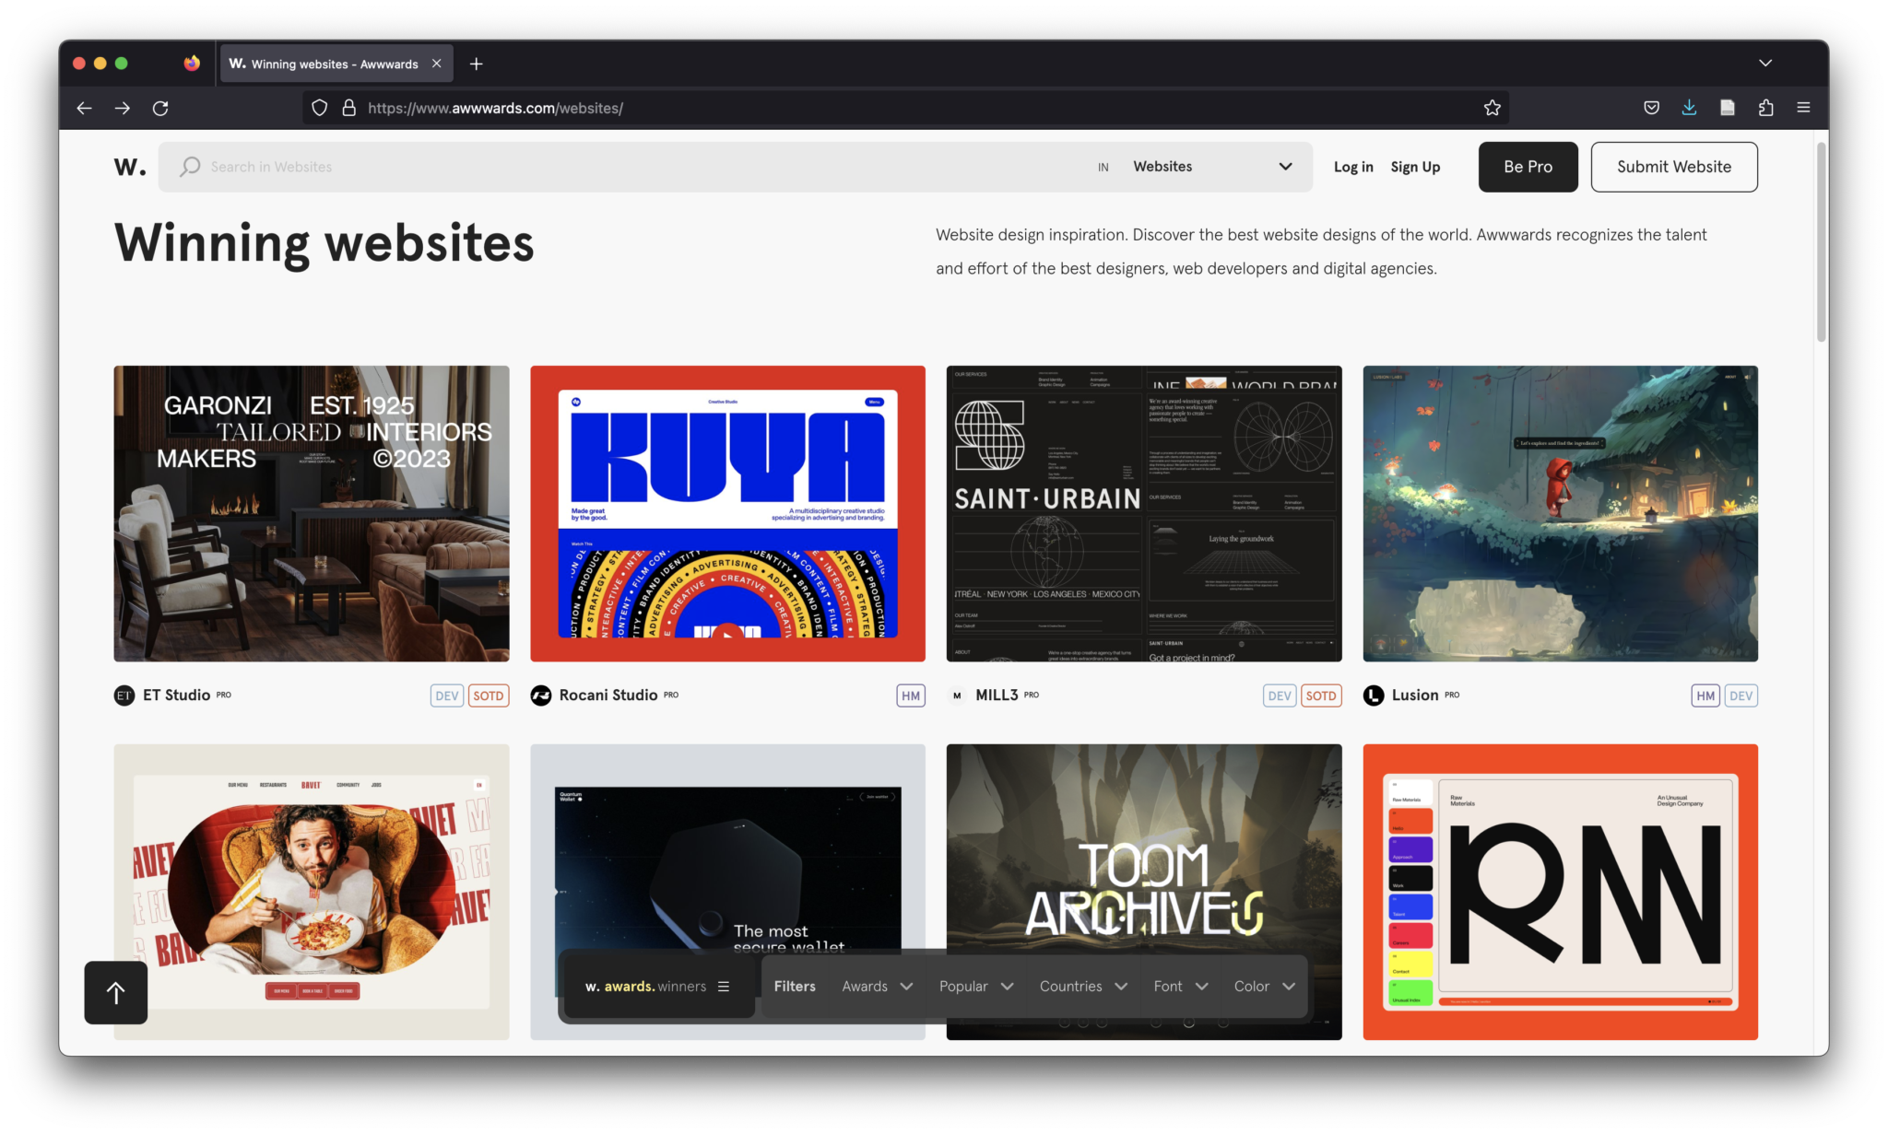The image size is (1888, 1134).
Task: Open the extensions puzzle icon
Action: pyautogui.click(x=1765, y=108)
